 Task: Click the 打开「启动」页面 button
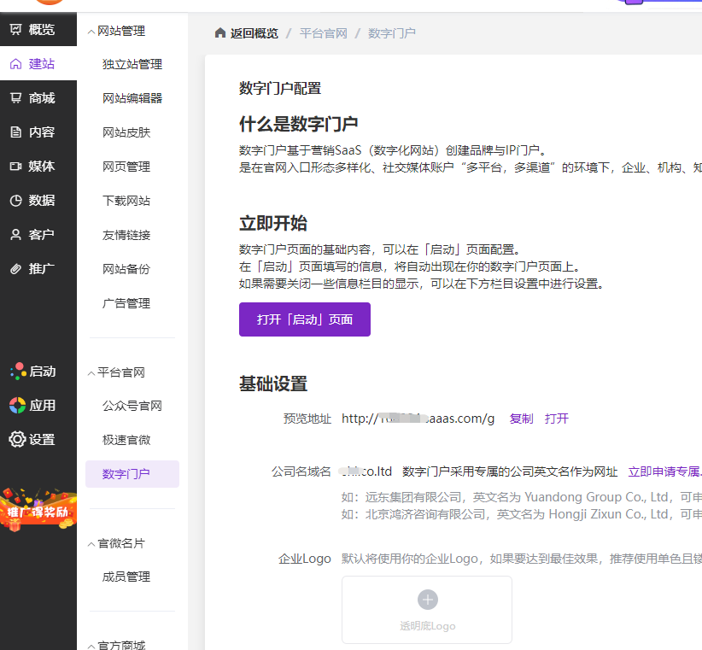pyautogui.click(x=305, y=319)
